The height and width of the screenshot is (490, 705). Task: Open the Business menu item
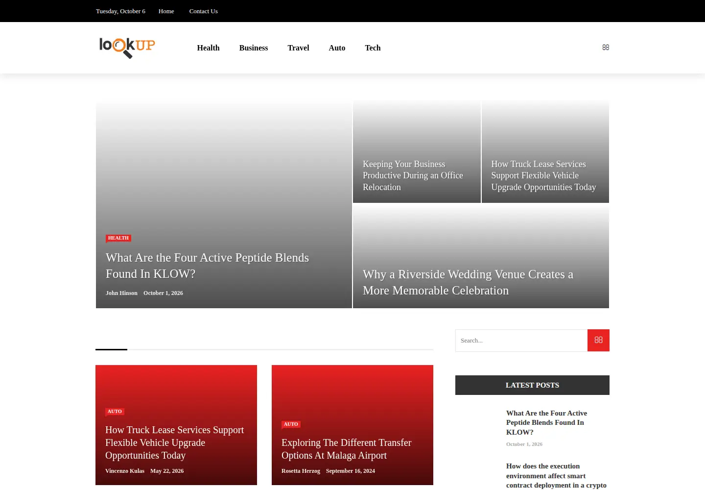click(254, 48)
